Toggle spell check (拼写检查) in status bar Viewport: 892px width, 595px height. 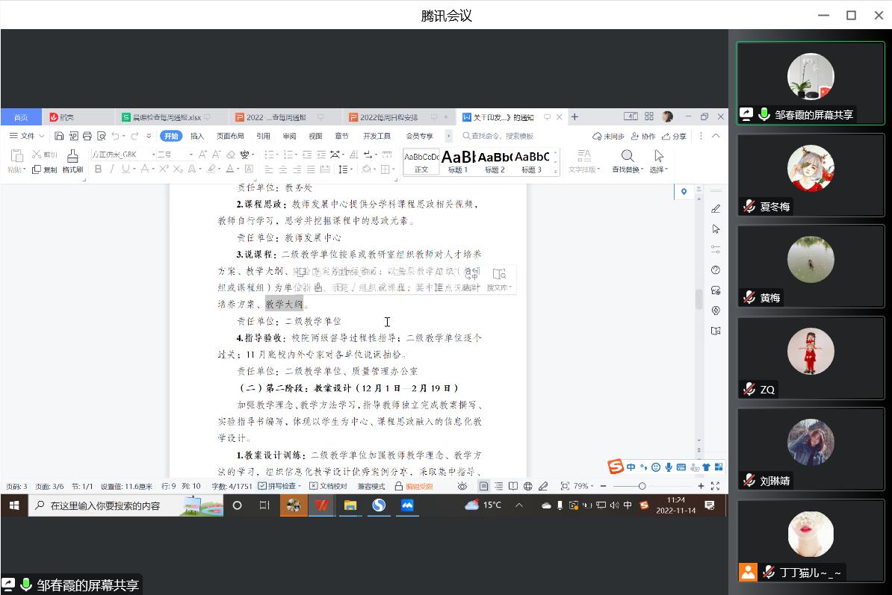point(279,486)
